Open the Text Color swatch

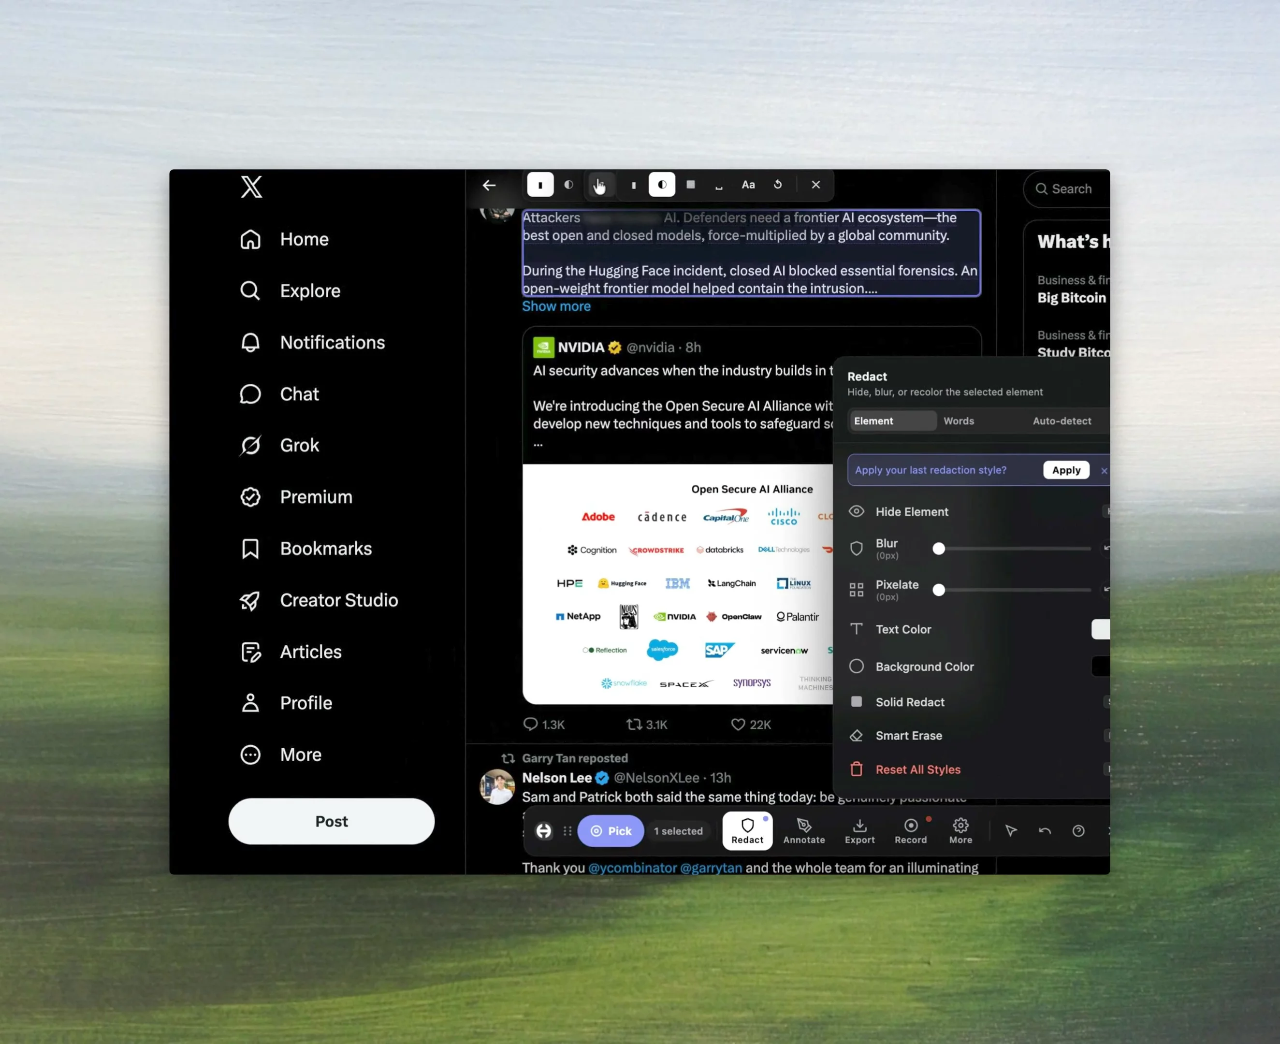[x=1101, y=629]
